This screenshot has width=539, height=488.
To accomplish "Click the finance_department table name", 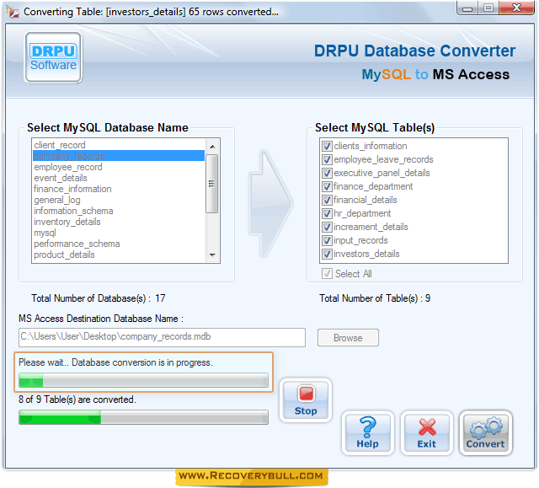I will coord(373,186).
